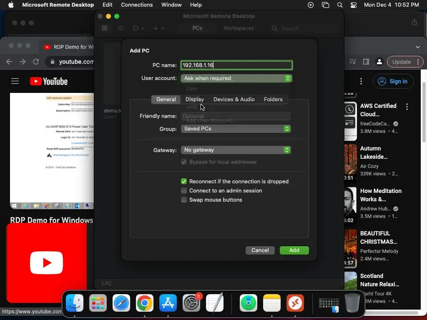This screenshot has height=320, width=427.
Task: Open the Help menu
Action: tap(196, 5)
